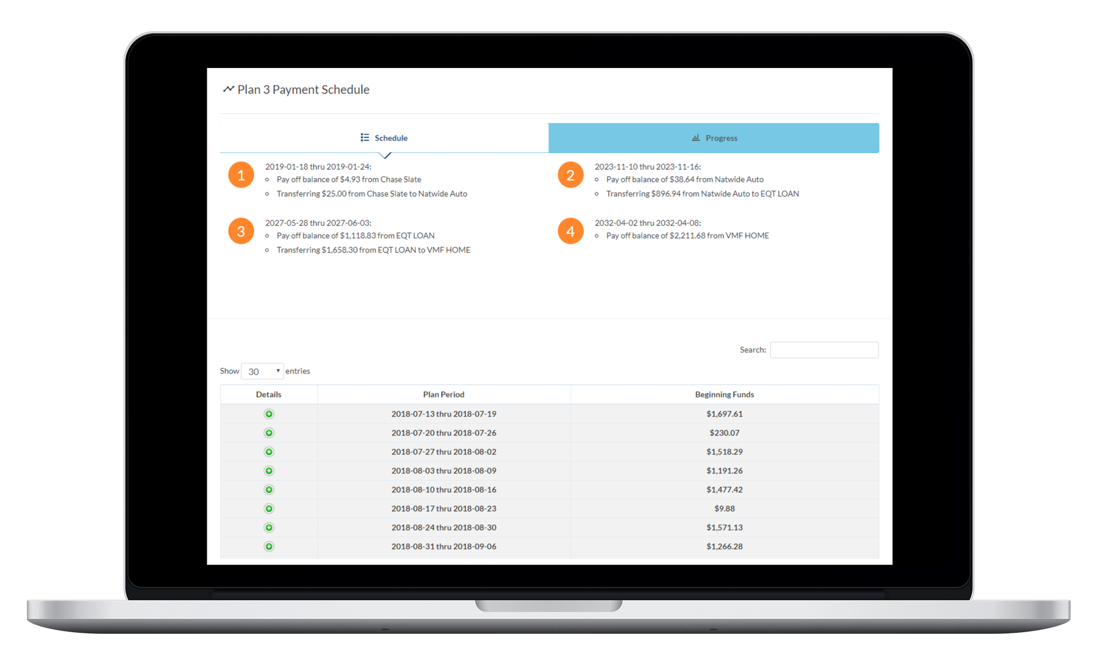Click green plus icon for 2018-08-03 period
The height and width of the screenshot is (658, 1097).
[269, 471]
